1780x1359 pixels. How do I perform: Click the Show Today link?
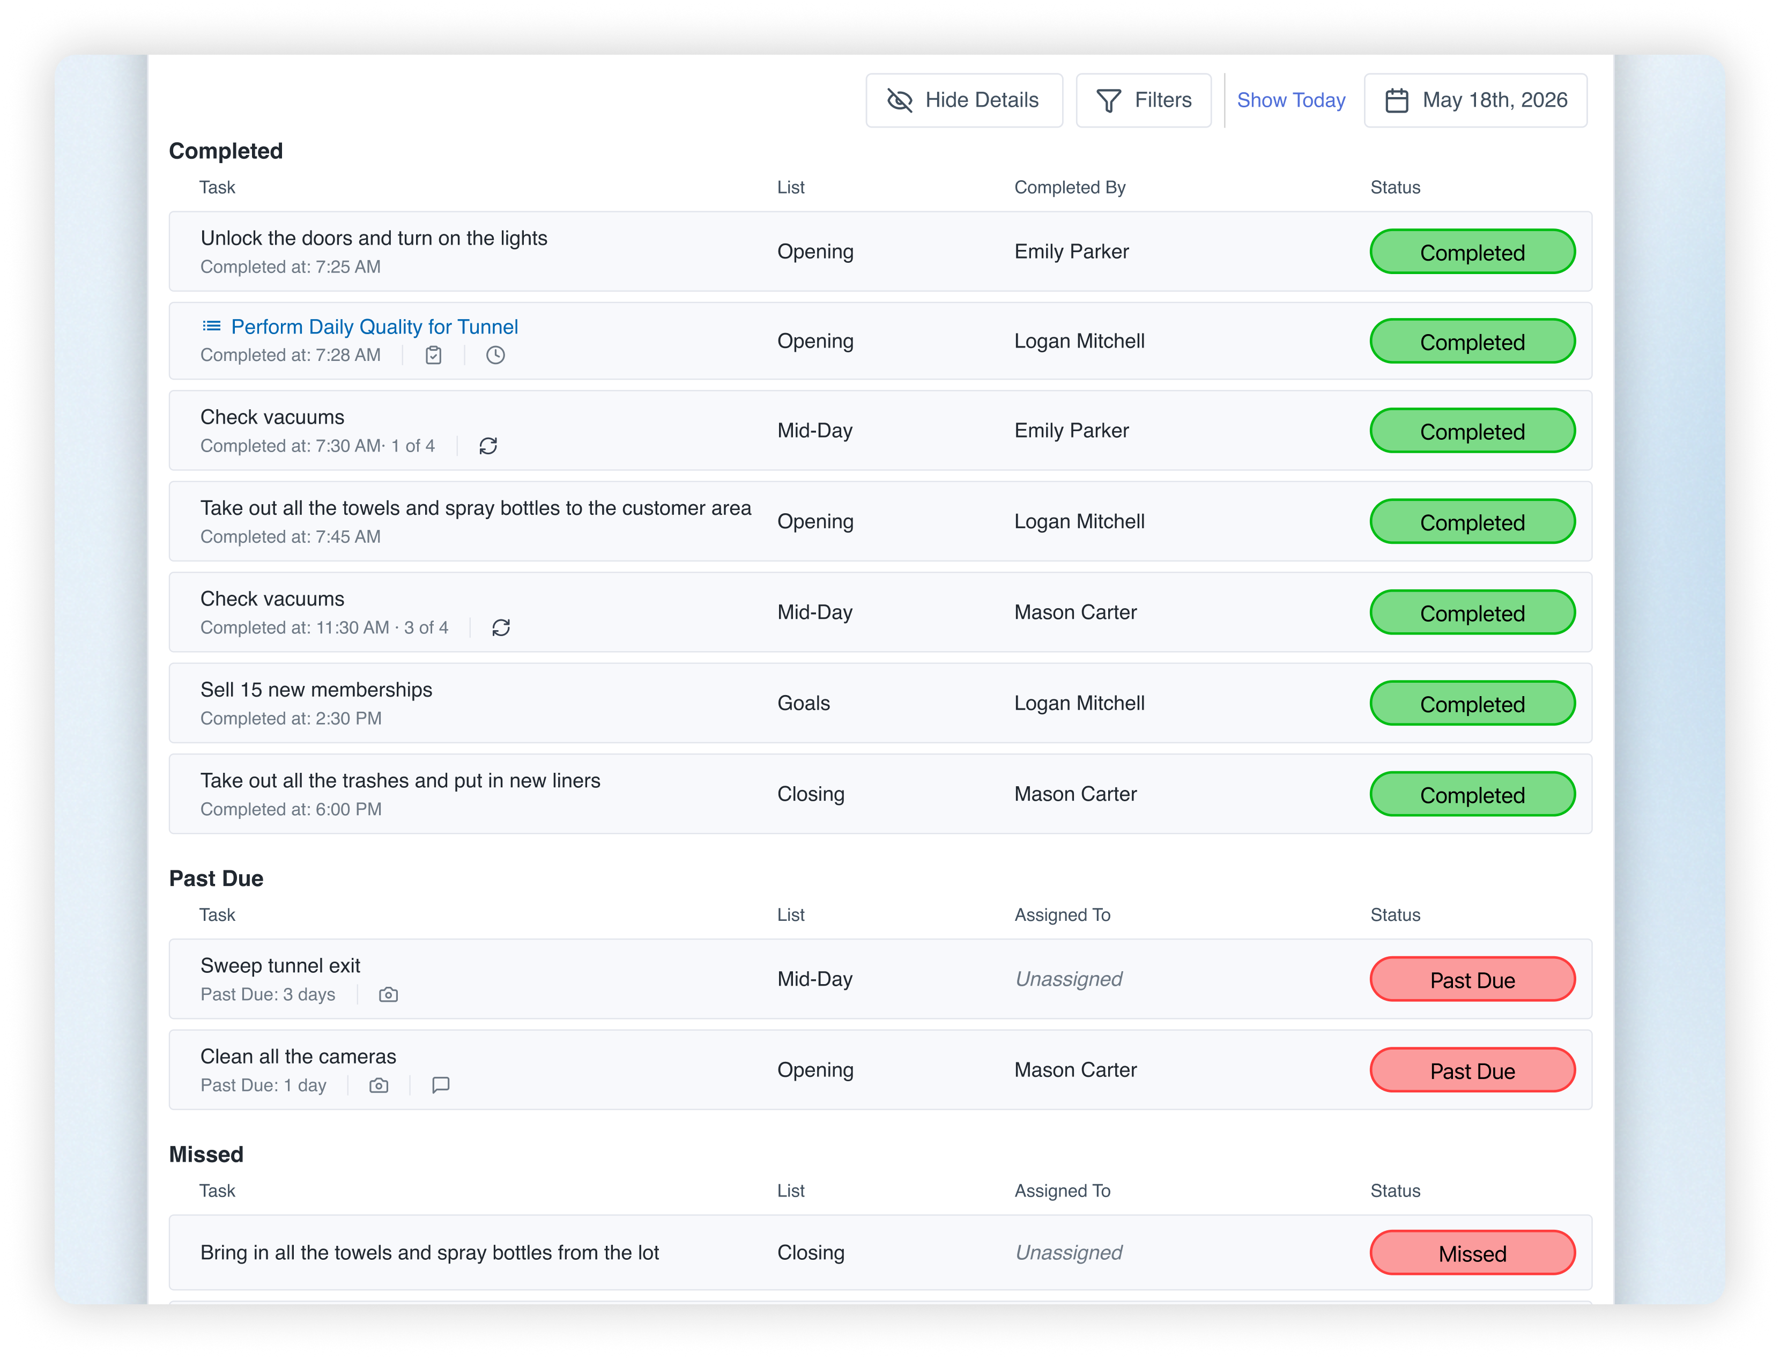(x=1290, y=100)
